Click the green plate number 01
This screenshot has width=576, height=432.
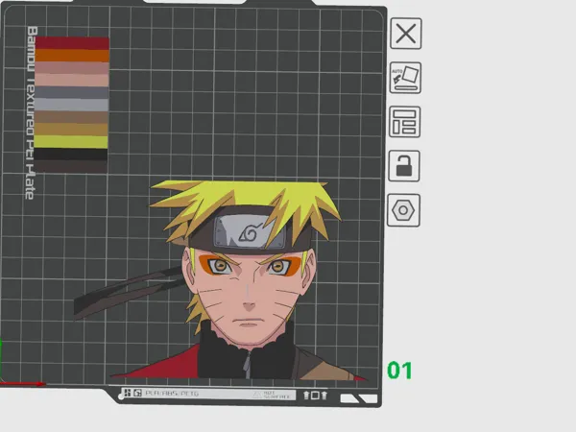pyautogui.click(x=399, y=371)
